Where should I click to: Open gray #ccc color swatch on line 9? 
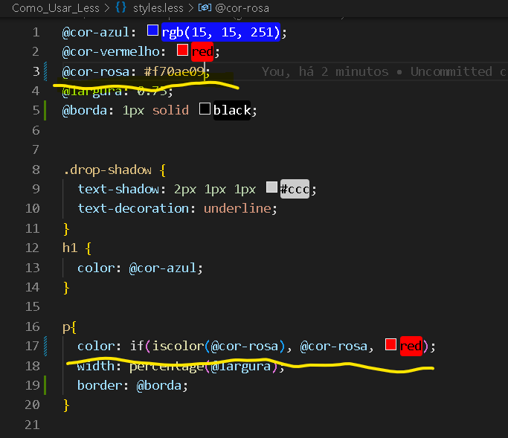(271, 187)
